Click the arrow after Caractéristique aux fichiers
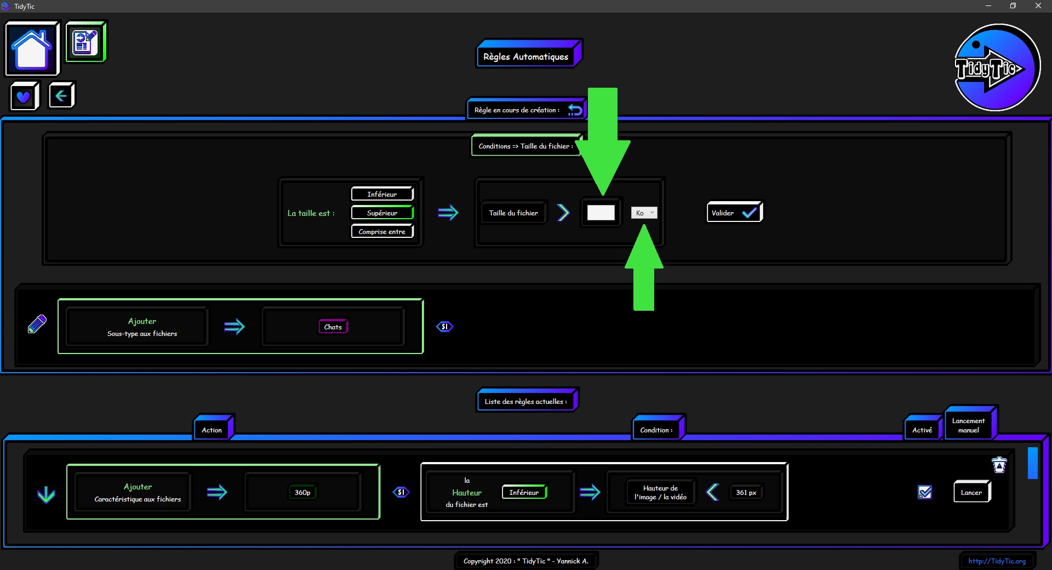This screenshot has width=1052, height=570. tap(217, 492)
